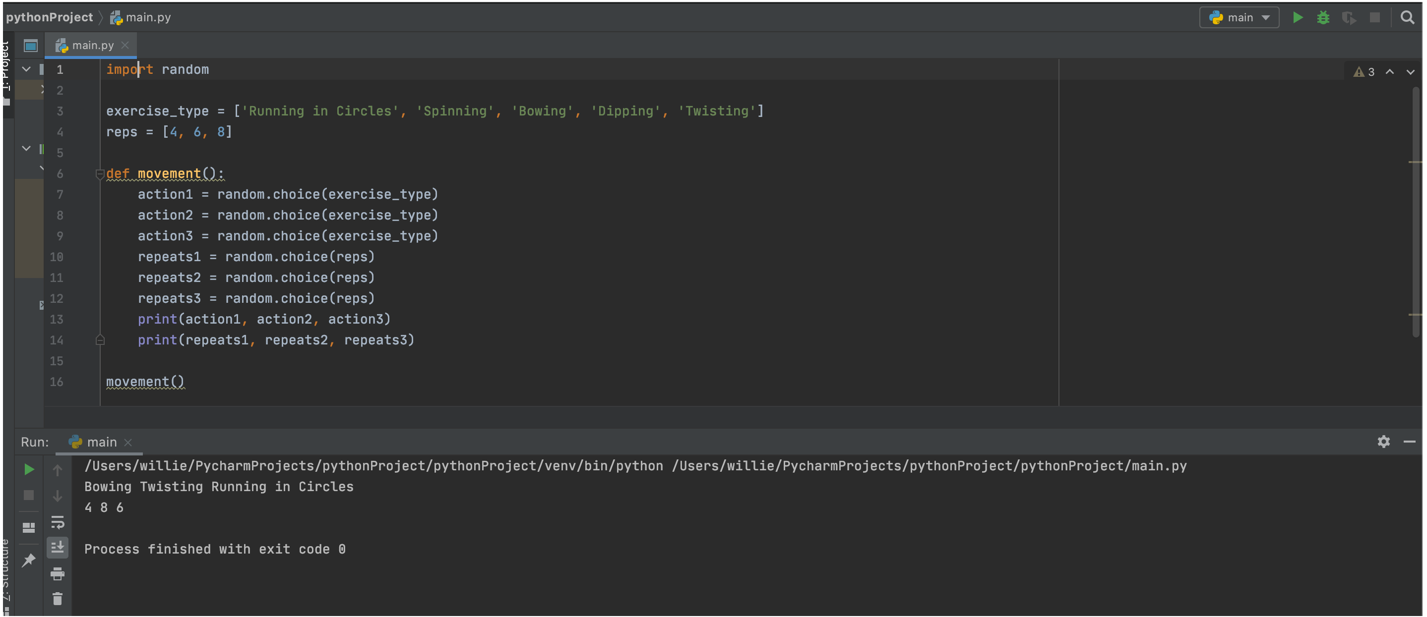Screen dimensions: 1427x617
Task: Click the fold end marker at line 14
Action: (x=100, y=340)
